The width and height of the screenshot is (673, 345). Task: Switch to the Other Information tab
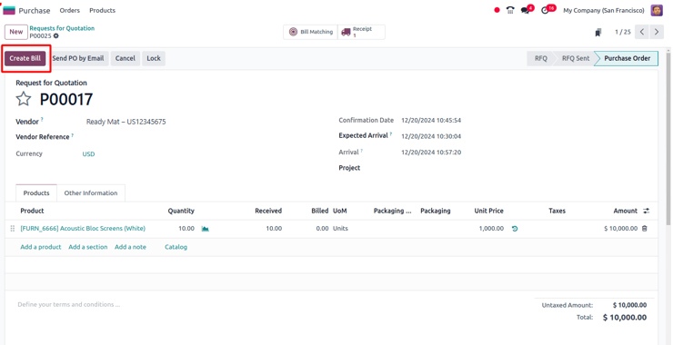point(91,193)
